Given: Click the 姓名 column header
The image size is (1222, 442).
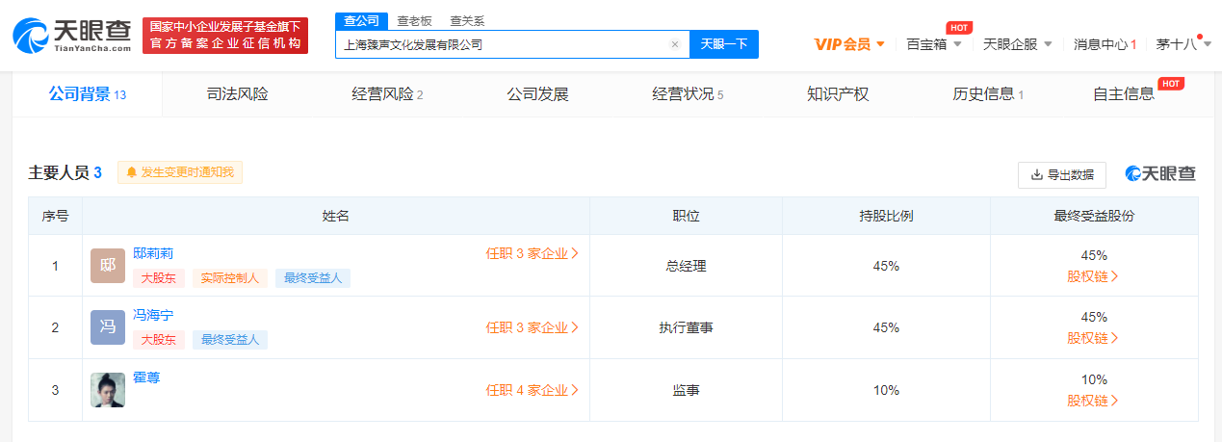Looking at the screenshot, I should point(336,216).
